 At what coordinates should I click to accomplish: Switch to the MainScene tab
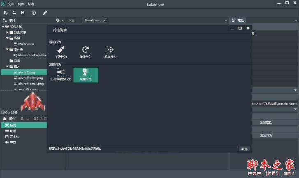[x=92, y=20]
